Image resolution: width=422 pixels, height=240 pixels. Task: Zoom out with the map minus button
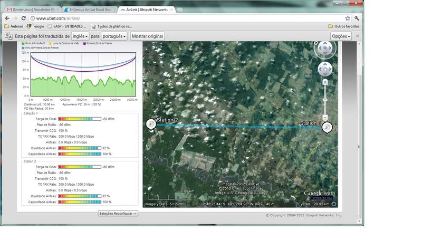point(325,118)
